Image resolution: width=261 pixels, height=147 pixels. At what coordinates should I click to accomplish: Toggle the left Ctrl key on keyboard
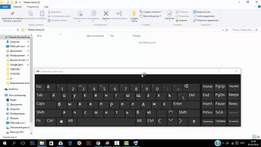(x=51, y=122)
